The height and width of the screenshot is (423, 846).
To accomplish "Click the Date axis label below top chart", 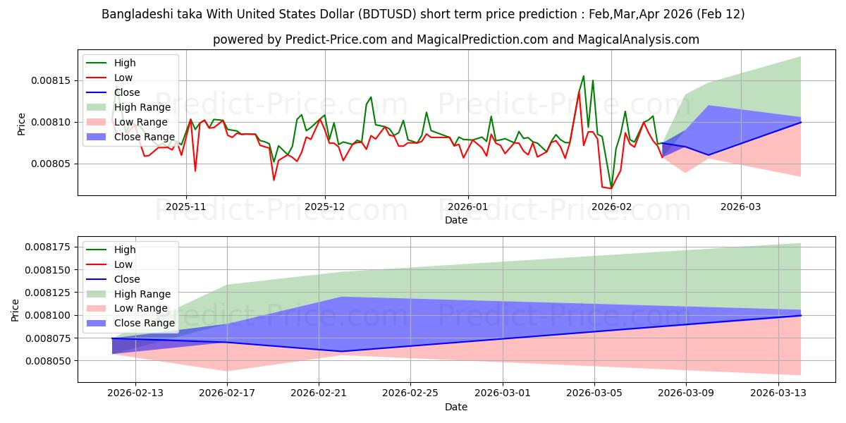I will pyautogui.click(x=455, y=220).
